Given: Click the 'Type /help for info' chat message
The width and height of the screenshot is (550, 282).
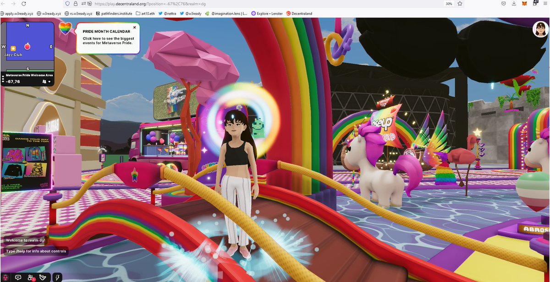Looking at the screenshot, I should [37, 251].
